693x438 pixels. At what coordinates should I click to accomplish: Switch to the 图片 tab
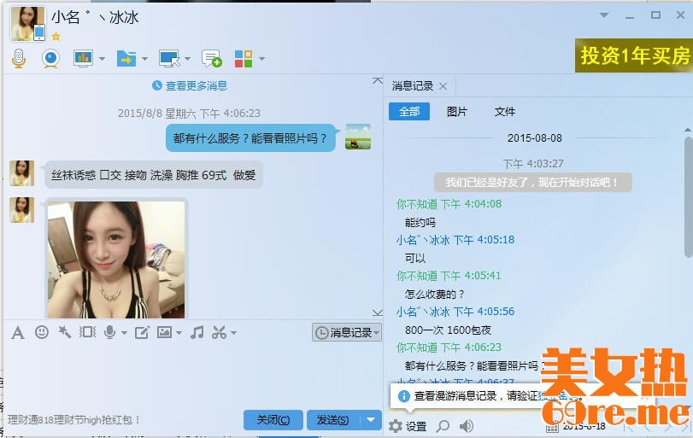(457, 111)
